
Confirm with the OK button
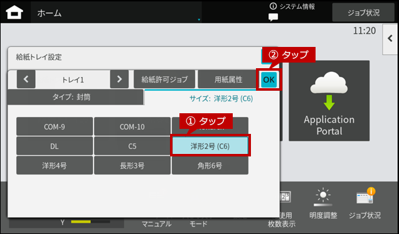pos(269,79)
